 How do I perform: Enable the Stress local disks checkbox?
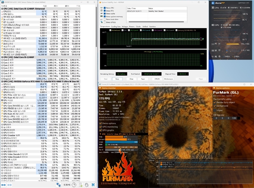tap(105, 19)
